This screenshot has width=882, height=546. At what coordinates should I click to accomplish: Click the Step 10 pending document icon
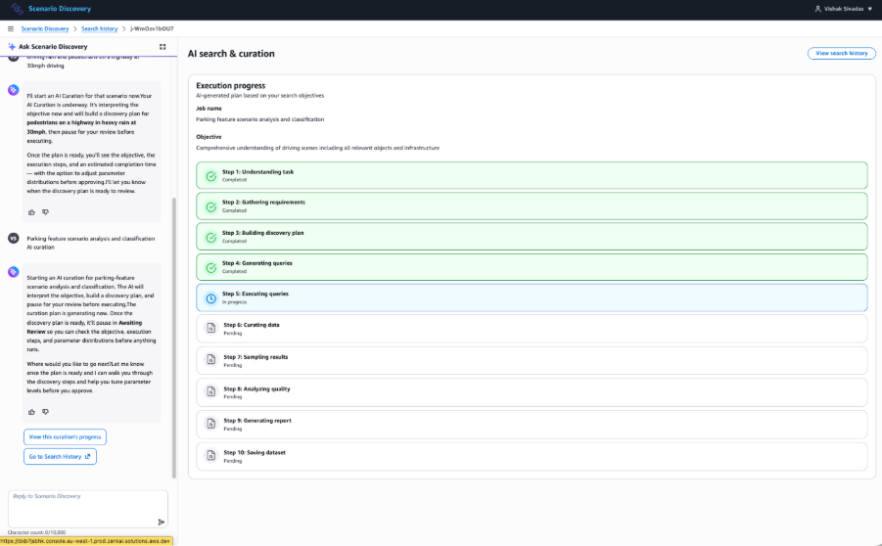(210, 456)
